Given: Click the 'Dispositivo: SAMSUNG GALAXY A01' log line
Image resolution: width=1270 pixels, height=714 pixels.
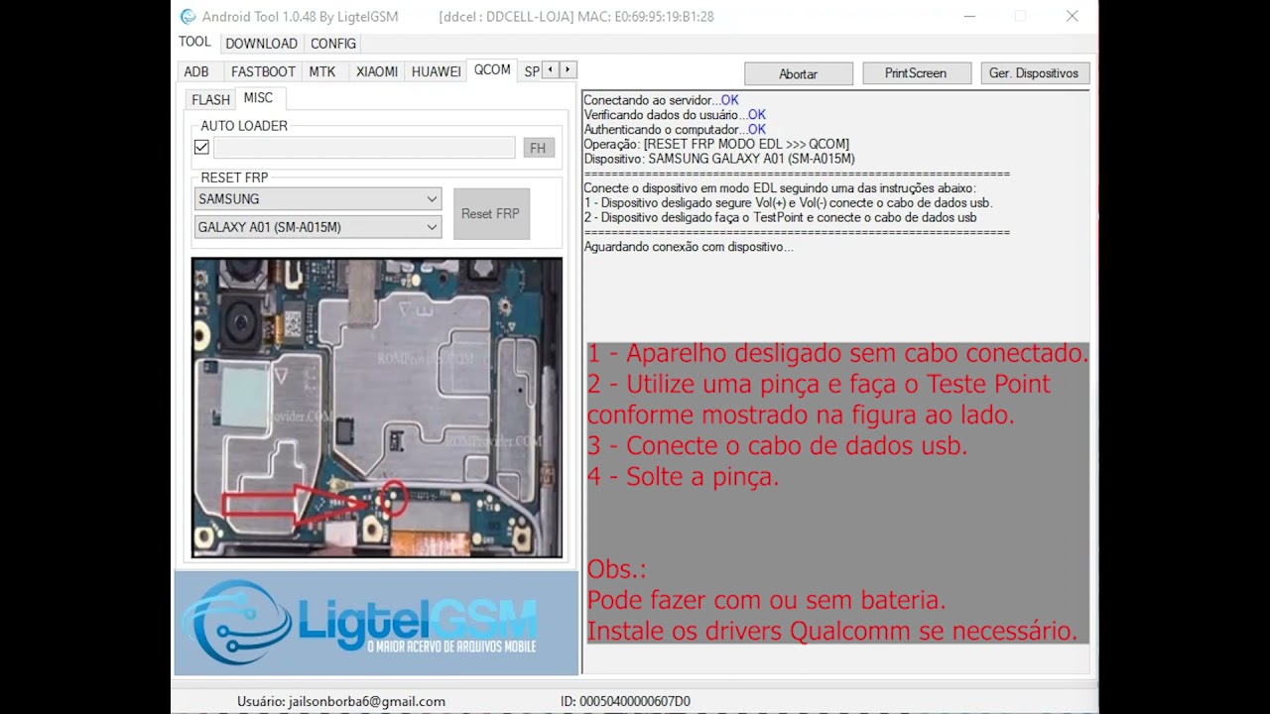Looking at the screenshot, I should 719,159.
